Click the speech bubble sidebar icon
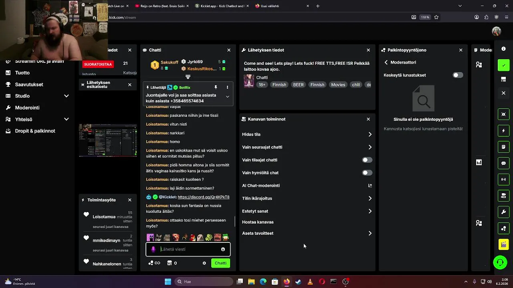The height and width of the screenshot is (288, 513). point(503,163)
